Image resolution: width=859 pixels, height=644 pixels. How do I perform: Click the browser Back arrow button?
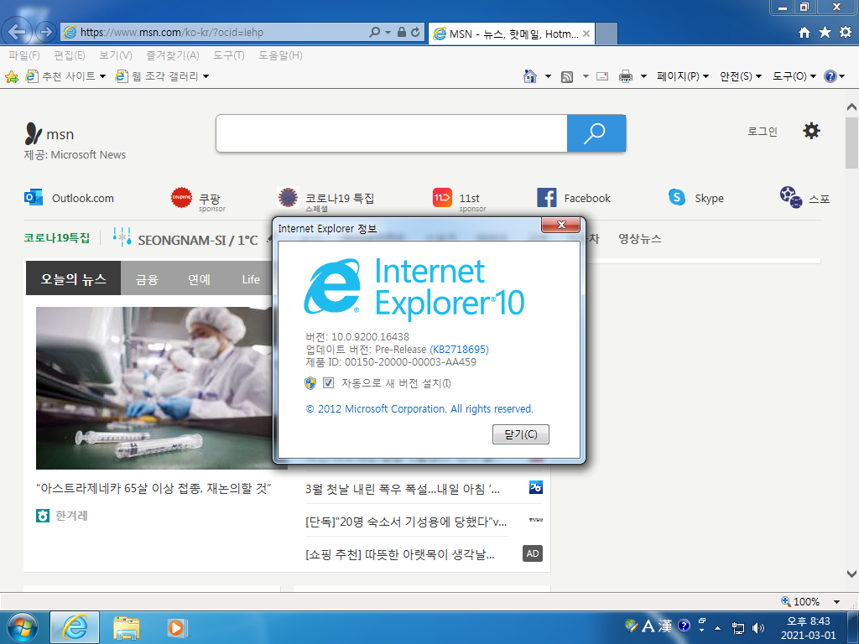[x=17, y=33]
